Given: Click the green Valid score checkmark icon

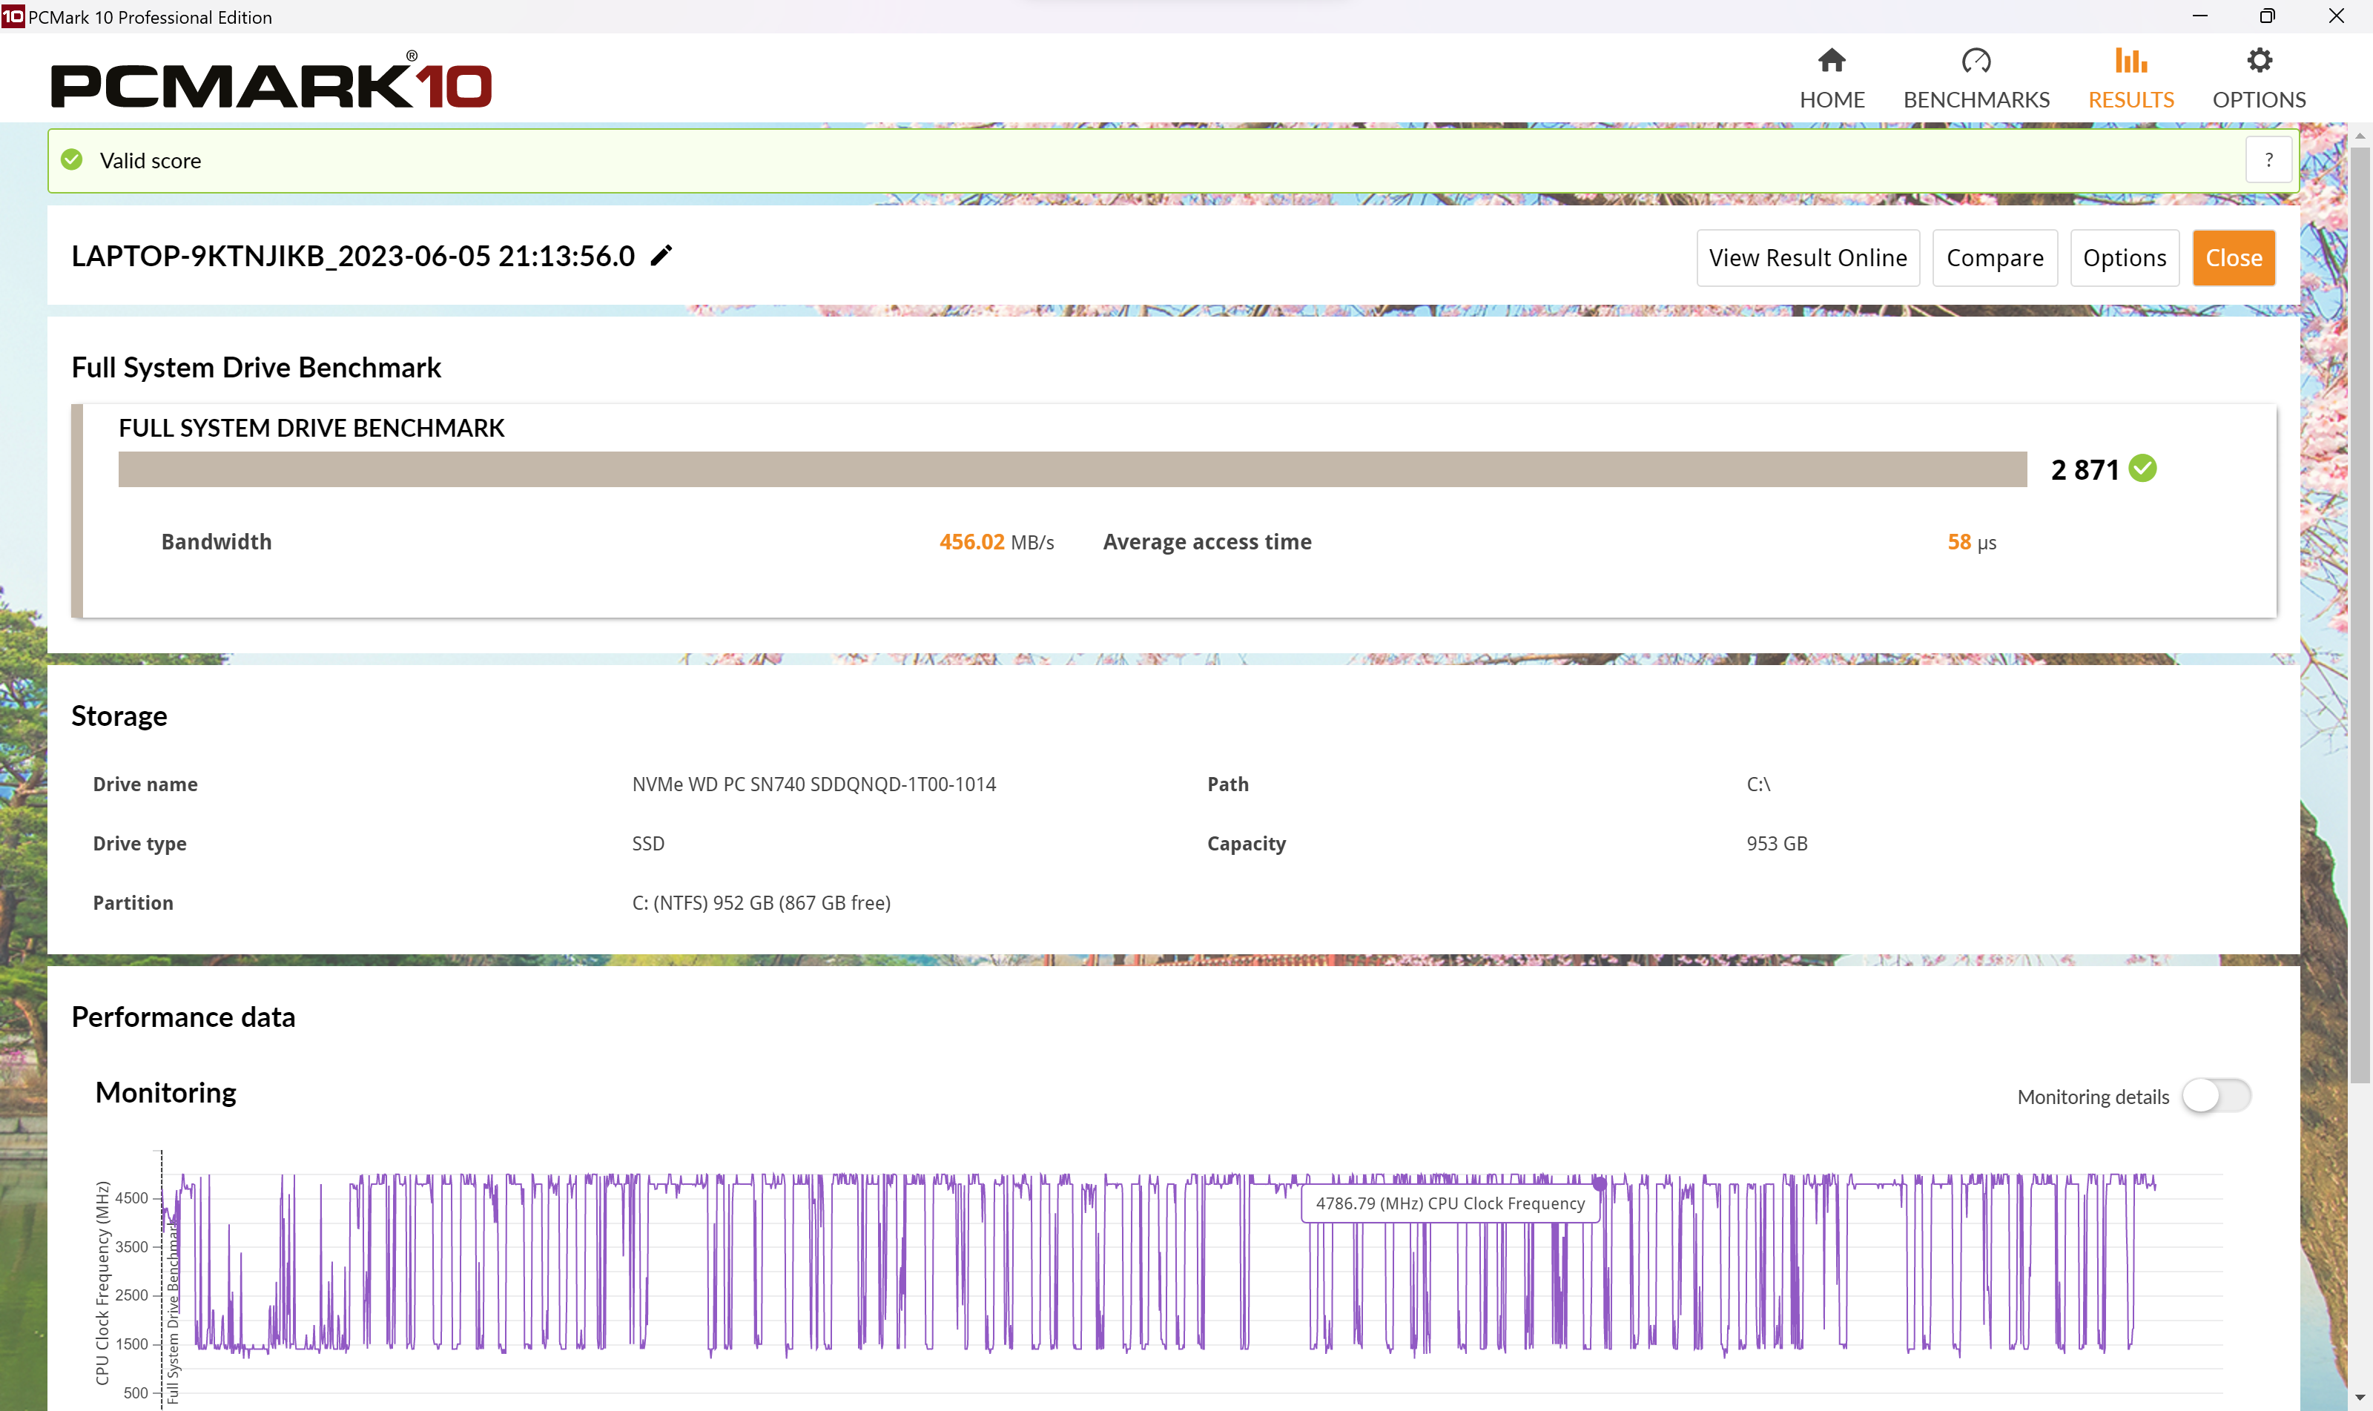Looking at the screenshot, I should click(72, 159).
